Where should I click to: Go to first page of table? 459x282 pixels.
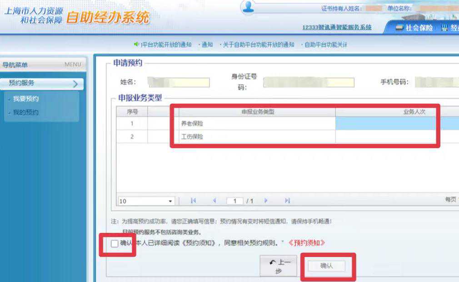pos(193,201)
